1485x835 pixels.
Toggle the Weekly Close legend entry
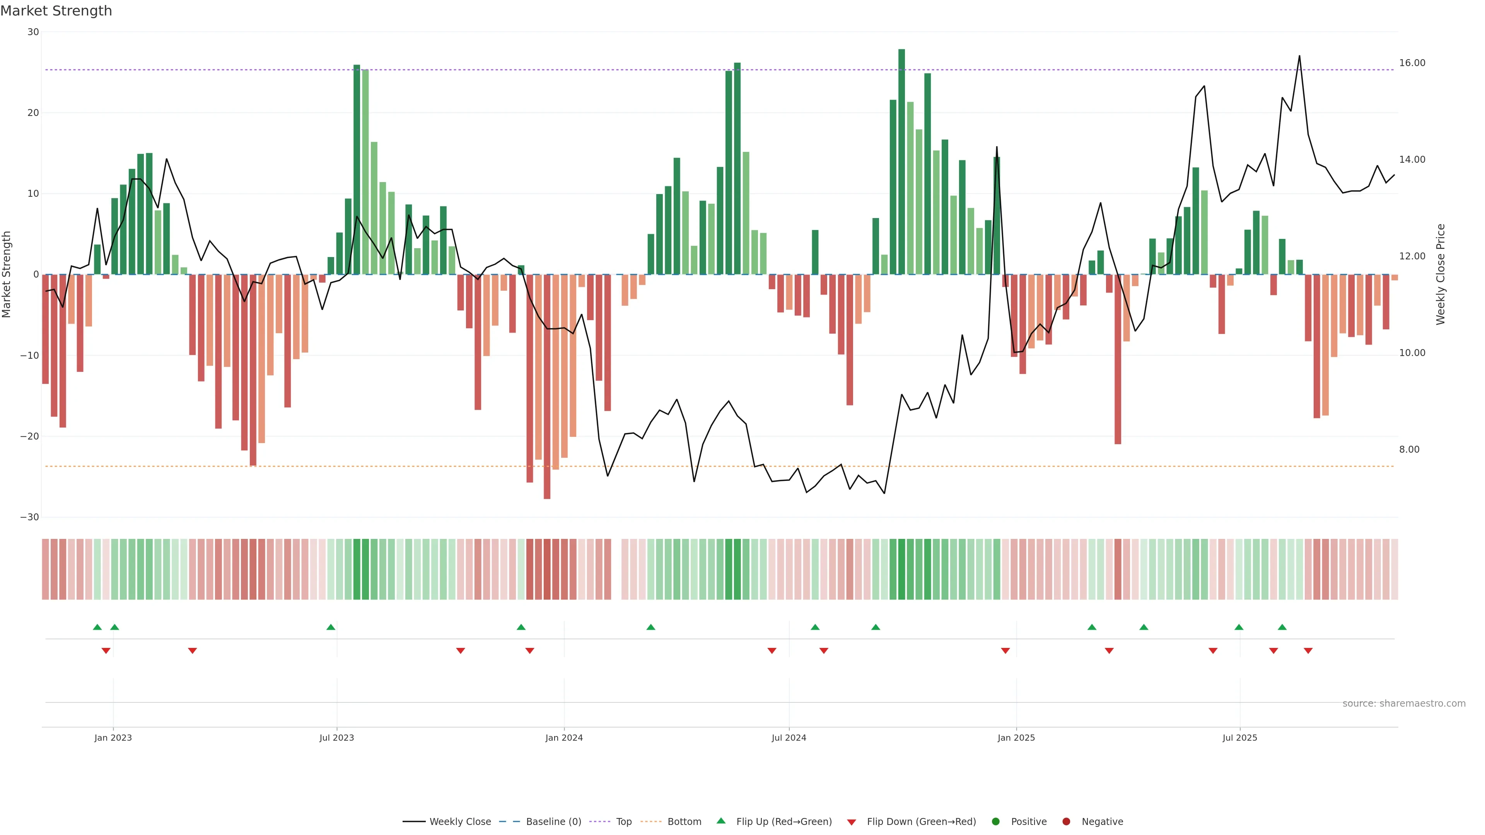[459, 822]
